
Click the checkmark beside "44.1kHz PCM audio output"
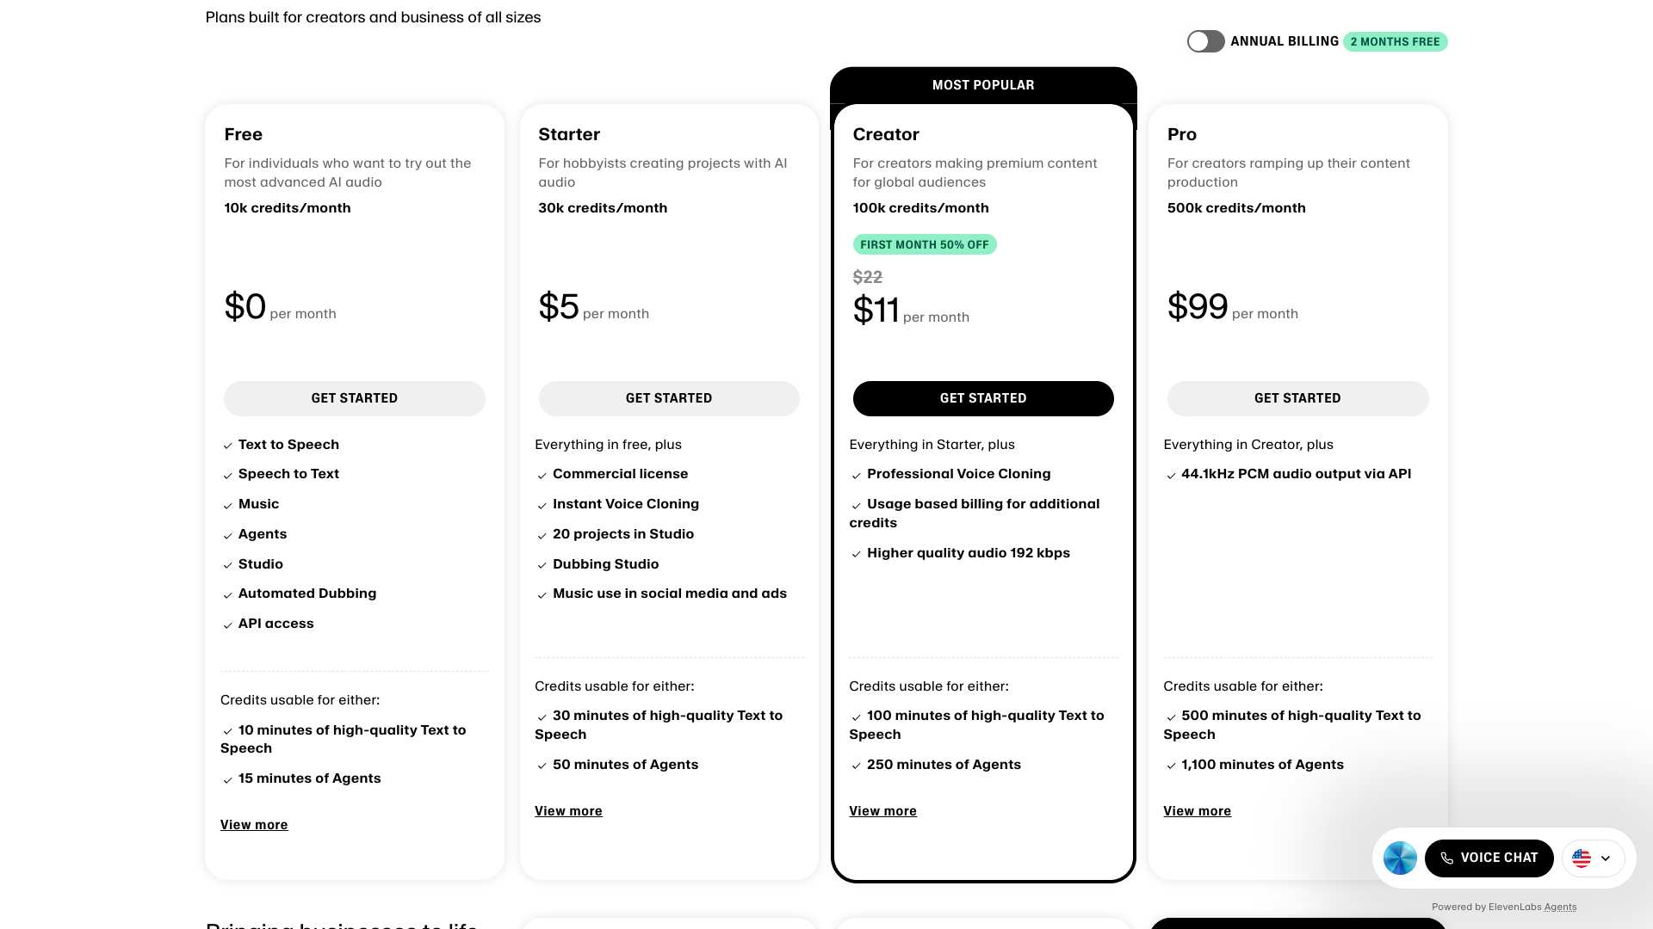[x=1171, y=475]
